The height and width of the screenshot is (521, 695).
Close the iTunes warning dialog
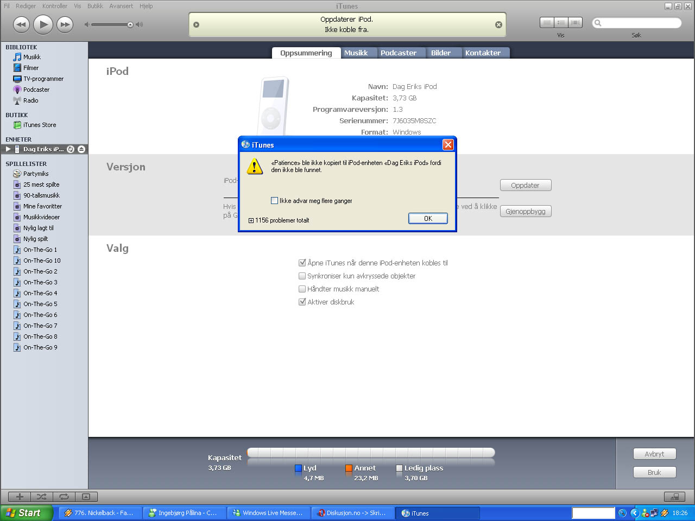coord(448,144)
